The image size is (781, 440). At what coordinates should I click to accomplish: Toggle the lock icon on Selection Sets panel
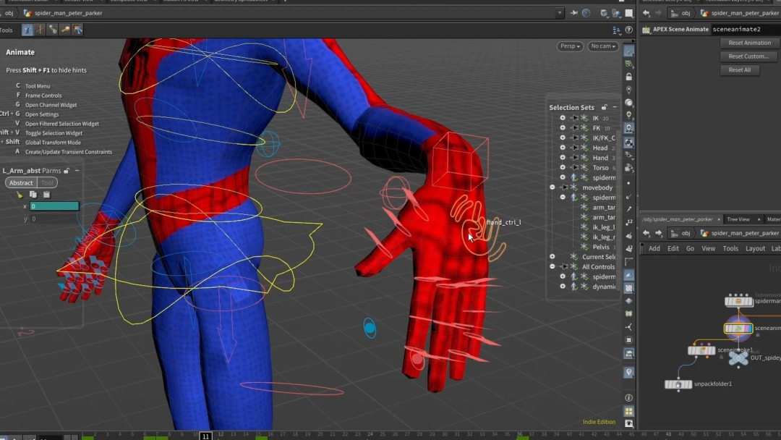point(604,107)
